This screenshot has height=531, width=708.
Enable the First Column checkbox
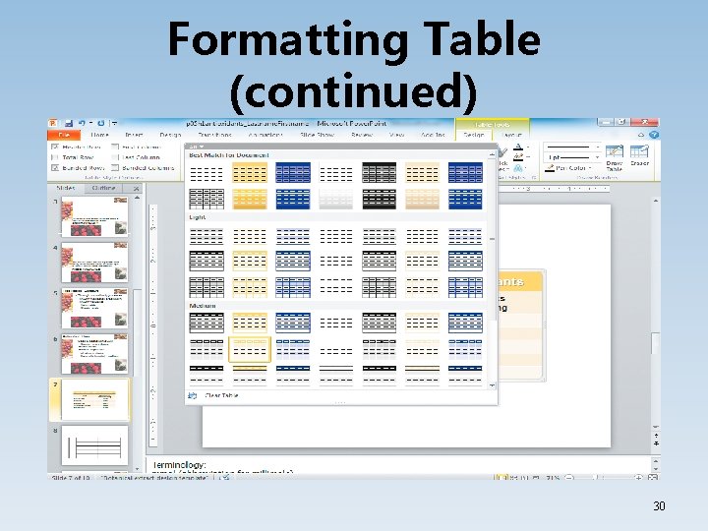(x=115, y=147)
